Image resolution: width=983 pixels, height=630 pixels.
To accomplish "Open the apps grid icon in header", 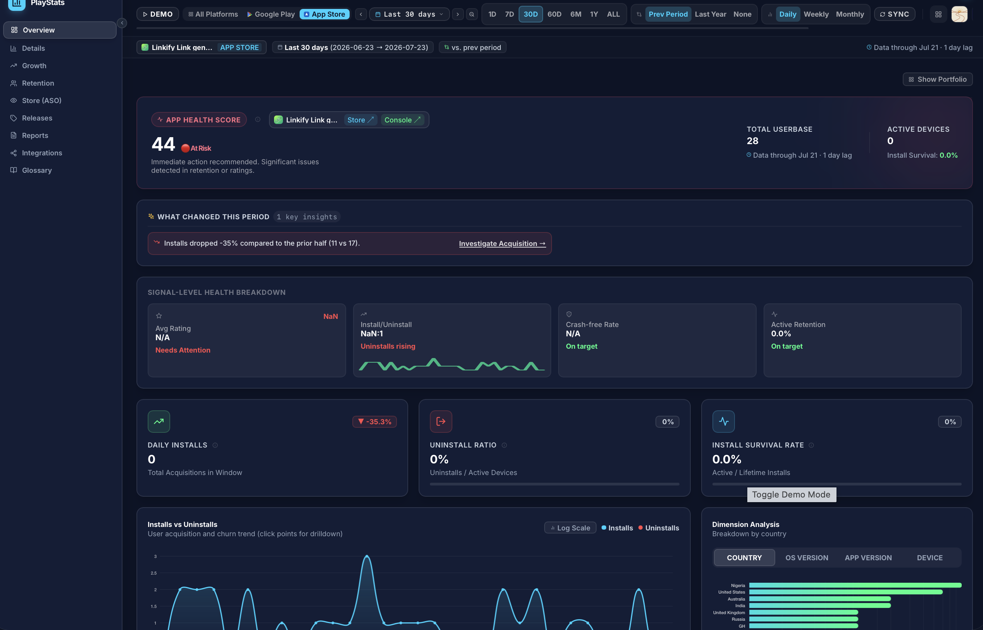I will click(938, 14).
